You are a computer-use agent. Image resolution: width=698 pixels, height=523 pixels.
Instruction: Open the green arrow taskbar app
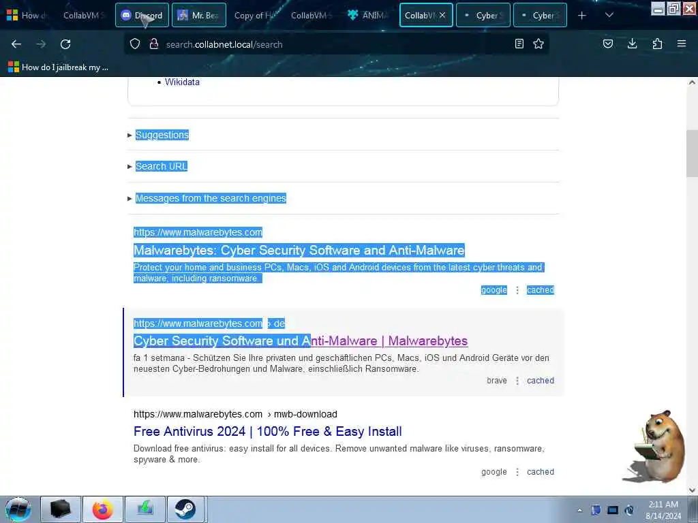[x=145, y=509]
